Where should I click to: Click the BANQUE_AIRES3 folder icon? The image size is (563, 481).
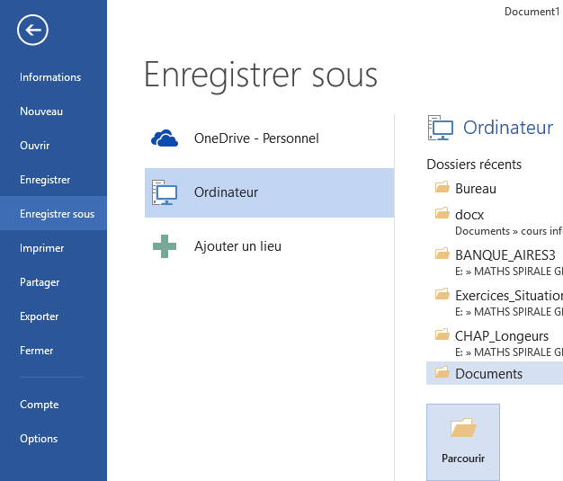tap(442, 254)
